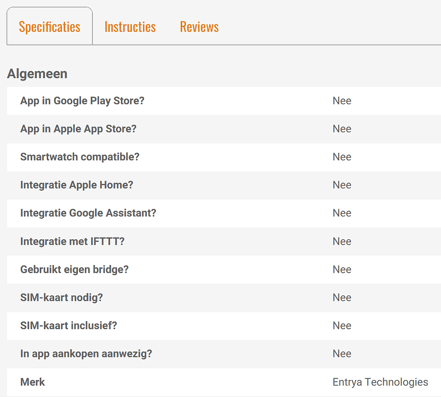Viewport: 441px width, 397px height.
Task: Select Nee value for Smartwatch compatible
Action: tap(342, 157)
